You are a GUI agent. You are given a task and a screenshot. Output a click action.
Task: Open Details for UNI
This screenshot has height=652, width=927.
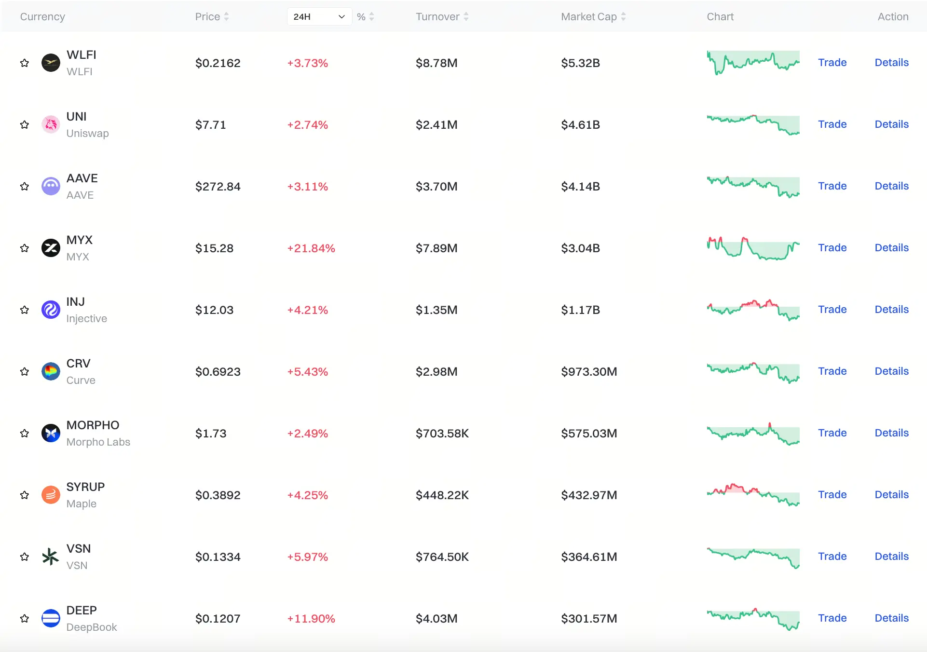pos(892,124)
